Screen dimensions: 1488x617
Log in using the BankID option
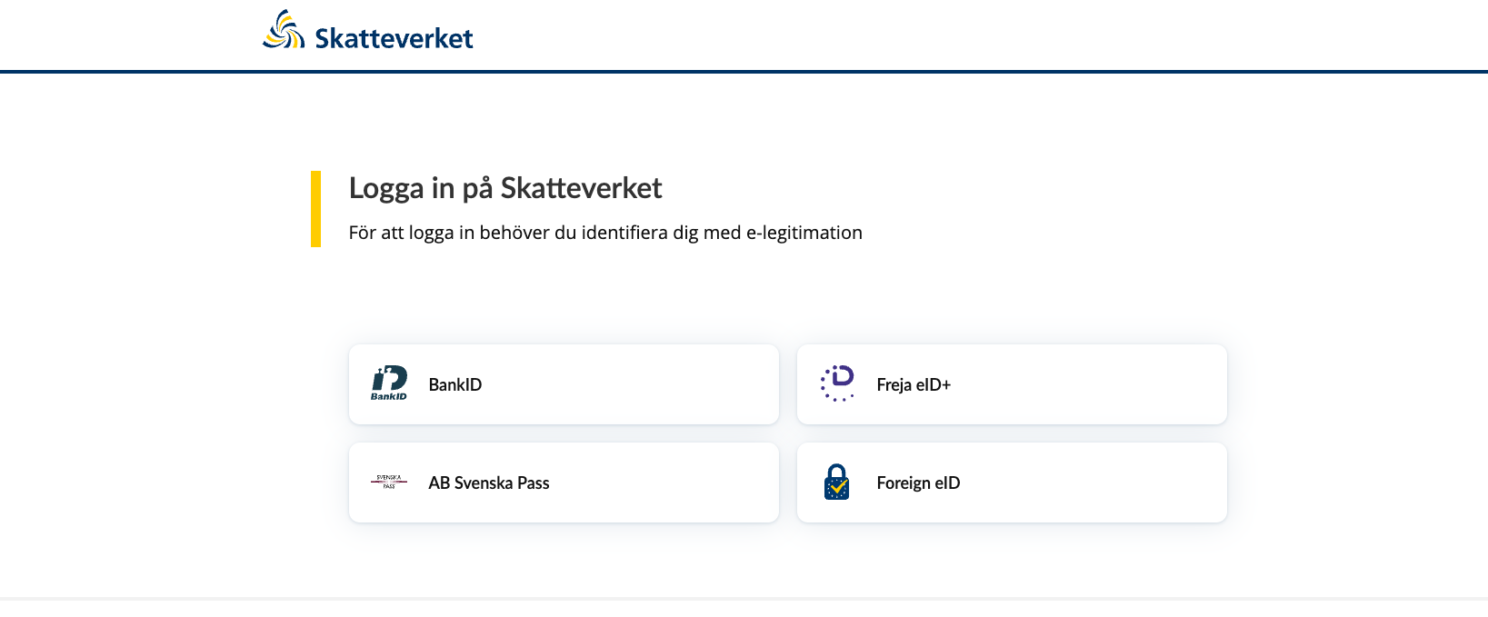tap(564, 384)
